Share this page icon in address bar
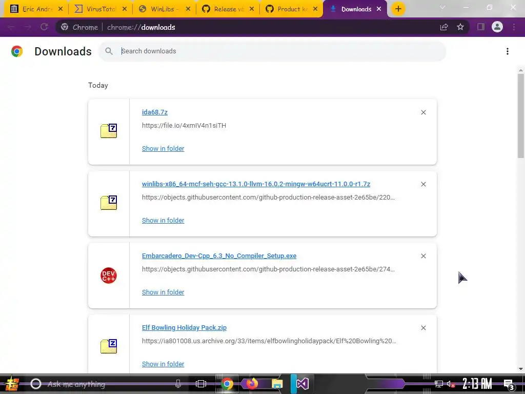Viewport: 525px width, 394px height. (444, 27)
